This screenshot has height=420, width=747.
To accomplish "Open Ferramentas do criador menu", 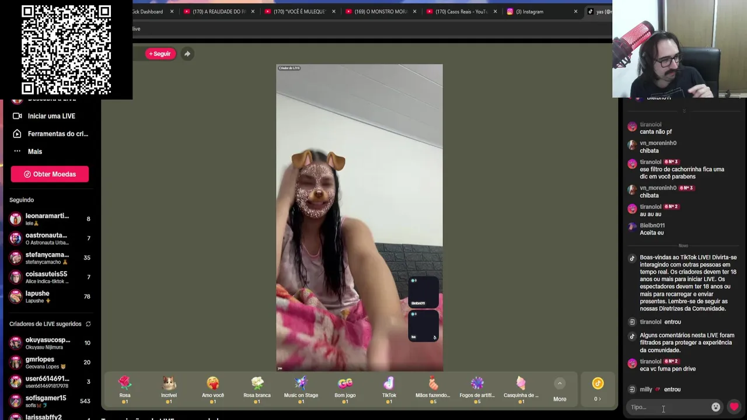I will [x=51, y=134].
